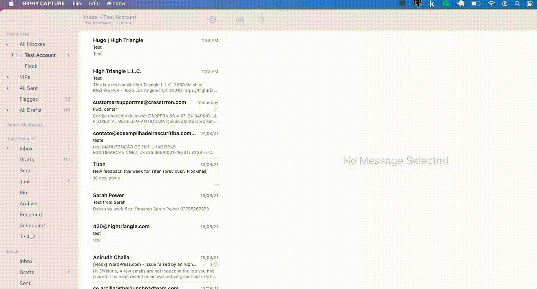Viewport: 537px width, 289px height.
Task: Open the File menu
Action: point(77,4)
